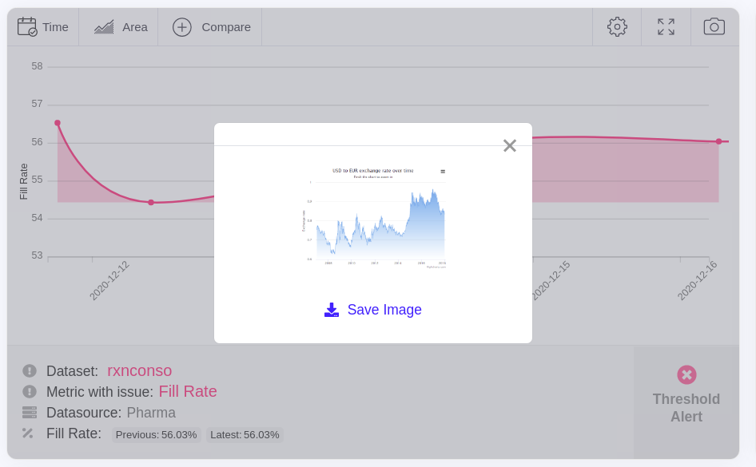The width and height of the screenshot is (756, 467).
Task: Click the Save Image link
Action: [384, 310]
